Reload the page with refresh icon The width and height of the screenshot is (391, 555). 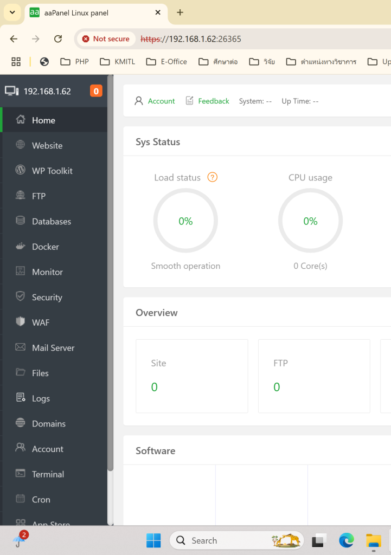[x=58, y=39]
